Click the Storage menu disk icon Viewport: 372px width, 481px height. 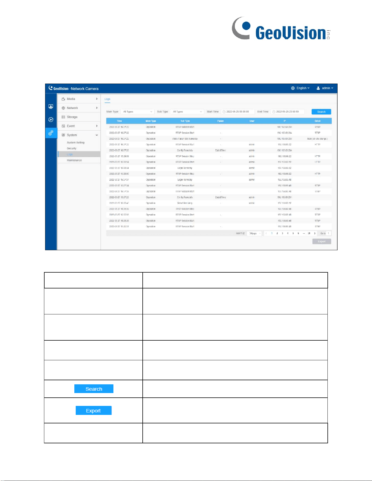pyautogui.click(x=63, y=117)
